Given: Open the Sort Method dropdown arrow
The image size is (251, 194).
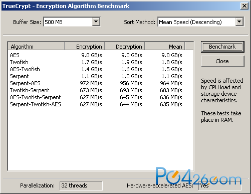Looking at the screenshot, I should pyautogui.click(x=239, y=22).
